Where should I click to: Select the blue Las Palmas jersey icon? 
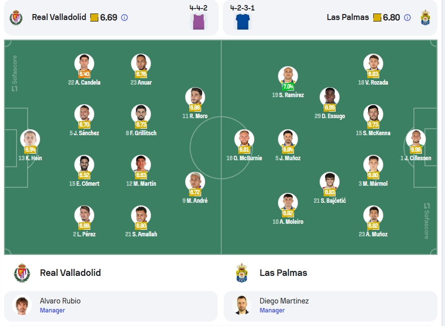point(243,22)
